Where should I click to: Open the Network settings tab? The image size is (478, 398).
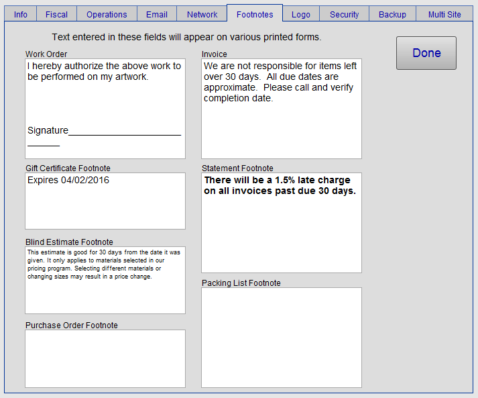[x=202, y=14]
